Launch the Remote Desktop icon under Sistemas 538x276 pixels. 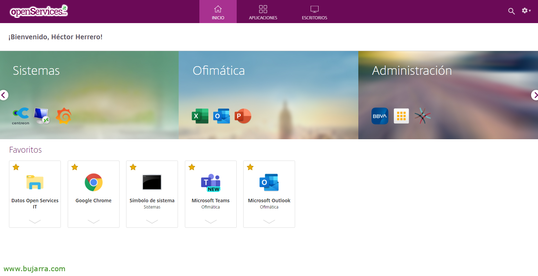(x=42, y=116)
